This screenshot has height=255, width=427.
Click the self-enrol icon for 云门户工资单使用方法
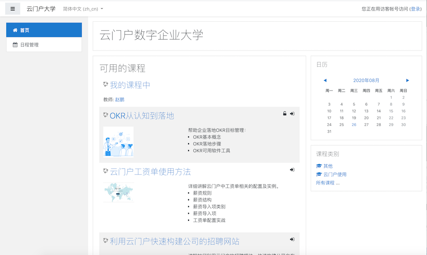tap(292, 170)
